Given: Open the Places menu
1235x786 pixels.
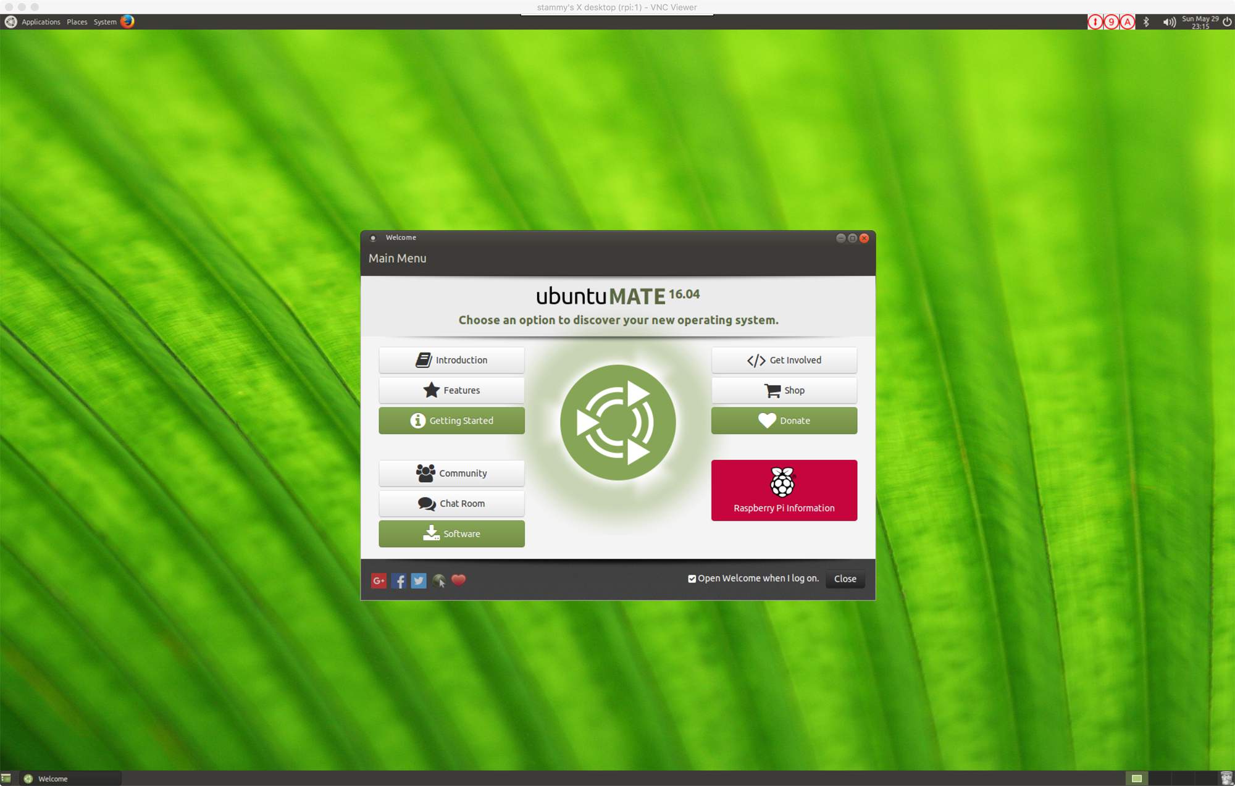Looking at the screenshot, I should click(77, 22).
